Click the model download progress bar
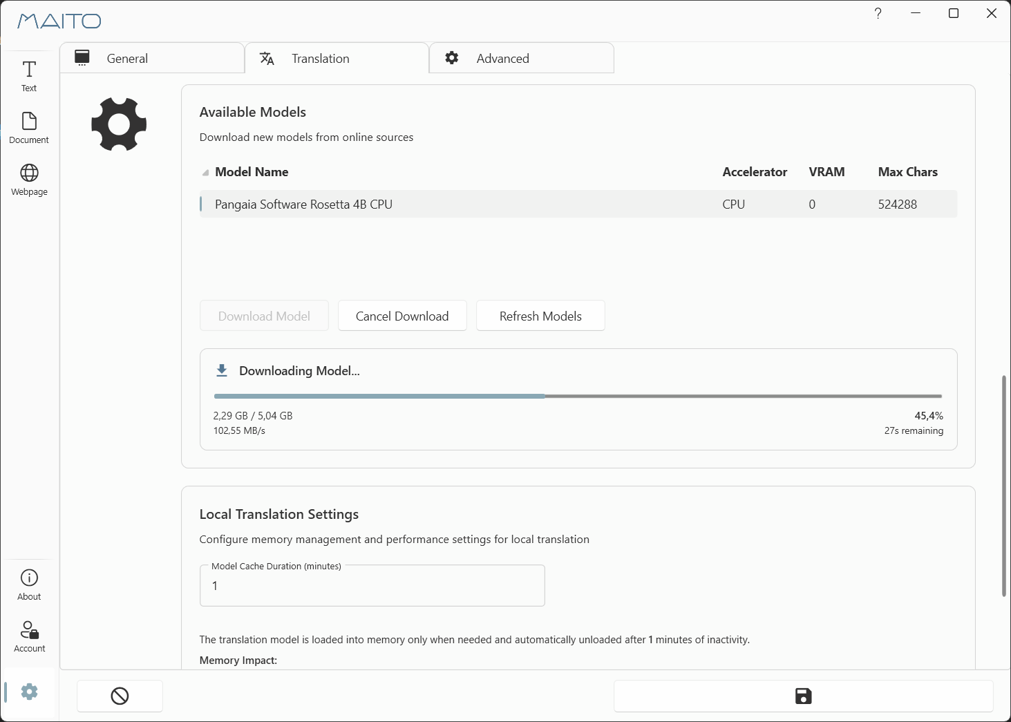 pyautogui.click(x=578, y=396)
